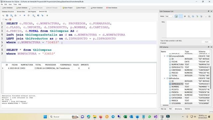Viewport: 213px width, 120px height.
Task: Click the New Database button
Action: pyautogui.click(x=7, y=8)
